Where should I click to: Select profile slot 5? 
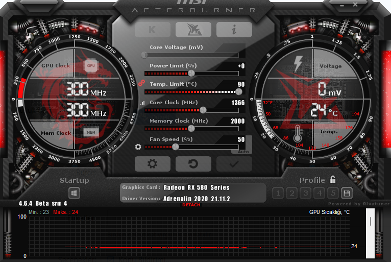coord(333,193)
